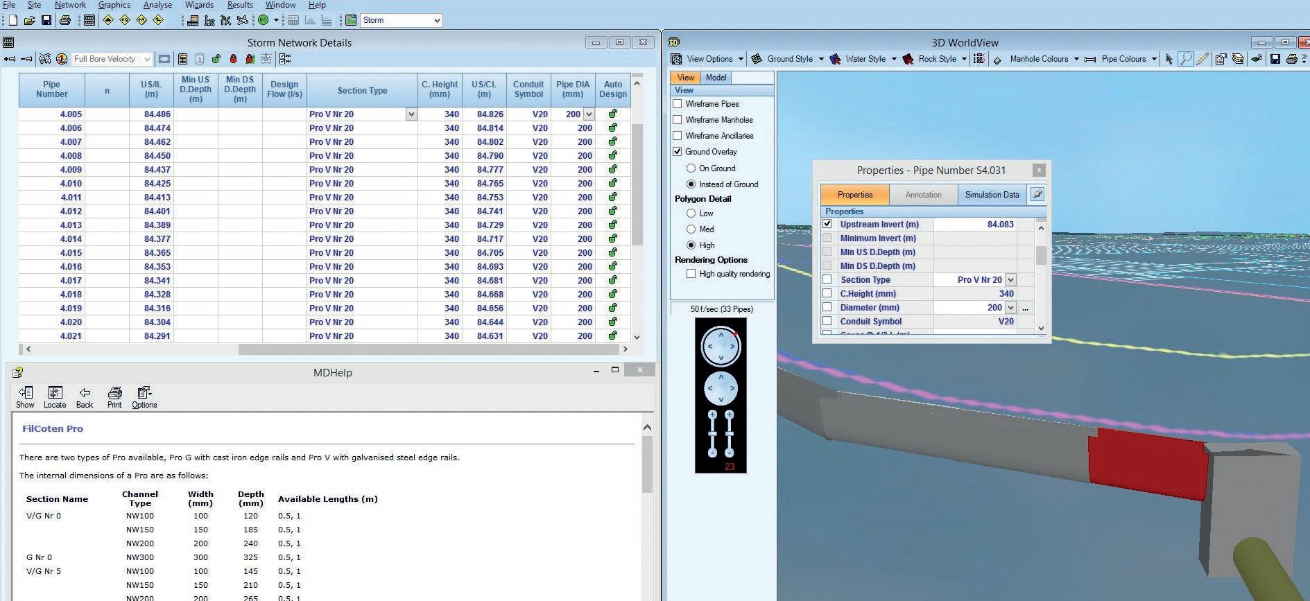Uncheck the Ground Overlay checkbox
1310x601 pixels.
[x=678, y=152]
